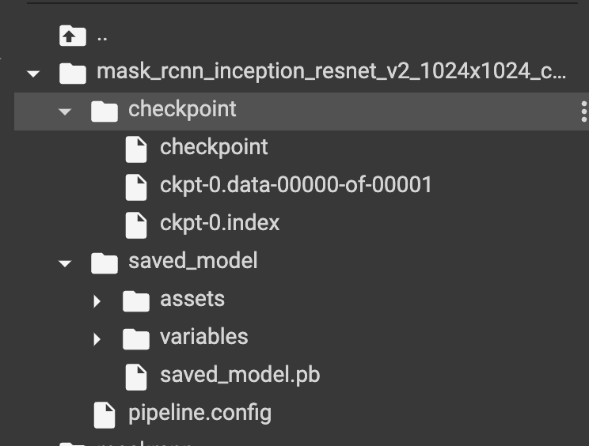
Task: Go up to the parent directory icon
Action: pyautogui.click(x=73, y=36)
